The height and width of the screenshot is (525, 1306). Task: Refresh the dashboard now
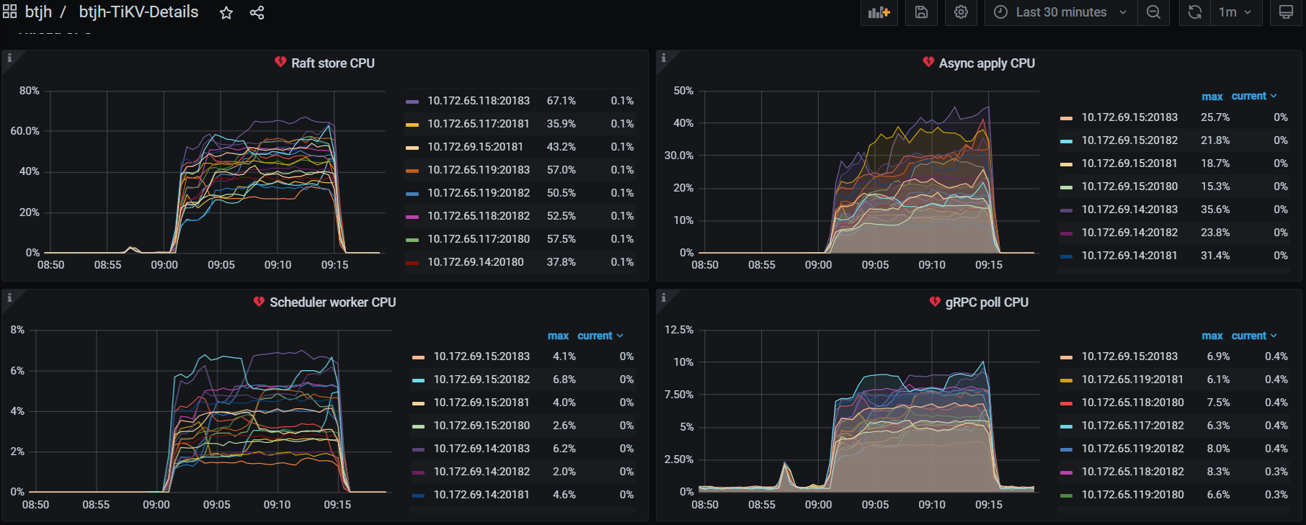point(1194,12)
